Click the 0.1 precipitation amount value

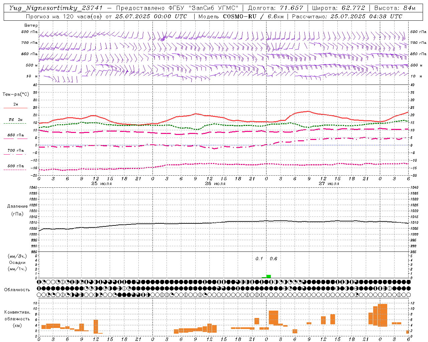coord(259,259)
